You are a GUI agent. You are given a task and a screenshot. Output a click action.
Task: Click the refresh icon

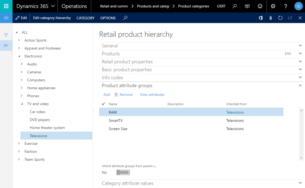pos(280,18)
